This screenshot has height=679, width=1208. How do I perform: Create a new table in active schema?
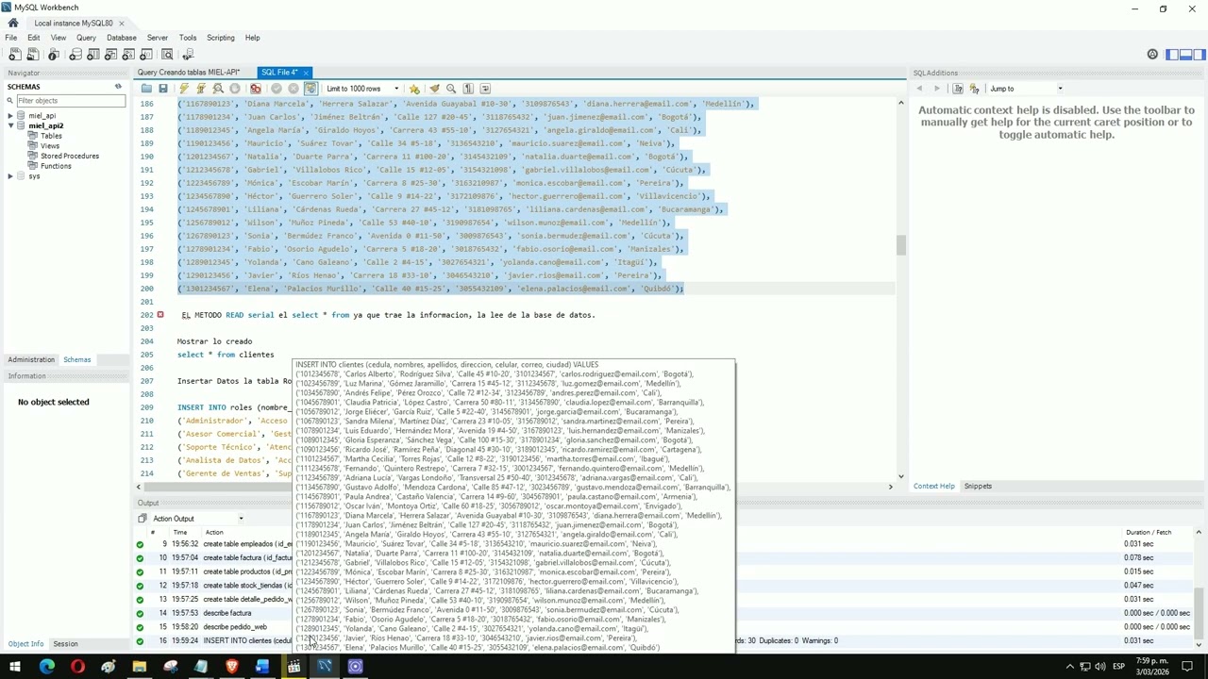pyautogui.click(x=93, y=55)
